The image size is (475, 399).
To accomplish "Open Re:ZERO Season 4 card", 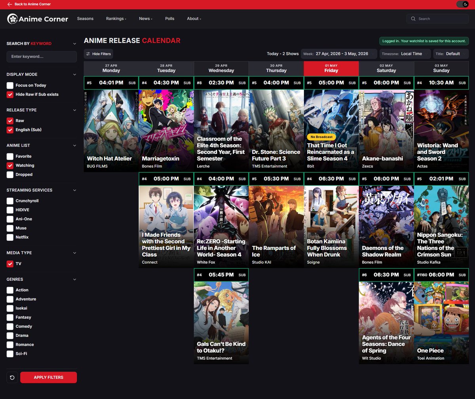I will coord(221,227).
